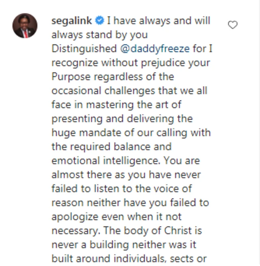This screenshot has width=260, height=266.
Task: Click the phrase "emotional intelligence"
Action: tap(104, 160)
